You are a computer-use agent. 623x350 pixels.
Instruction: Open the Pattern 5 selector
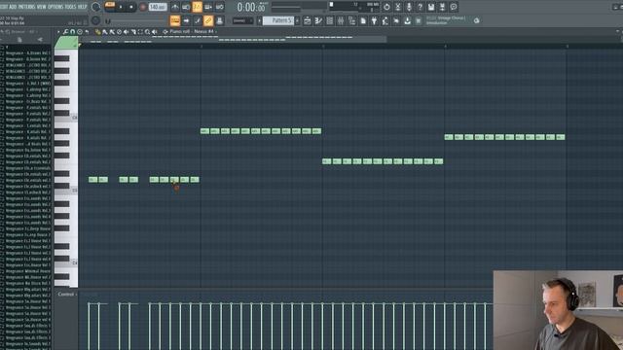pos(278,20)
